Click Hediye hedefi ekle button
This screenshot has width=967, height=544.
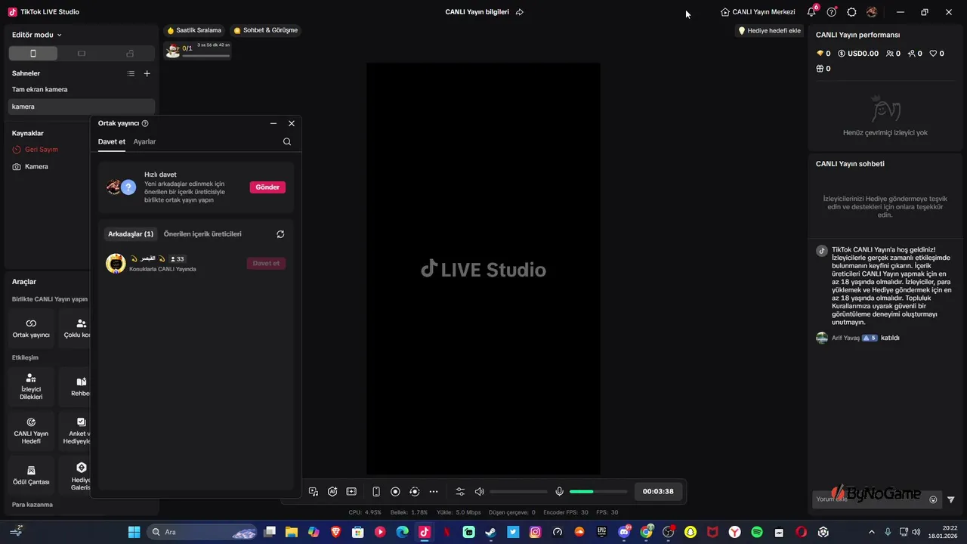769,31
